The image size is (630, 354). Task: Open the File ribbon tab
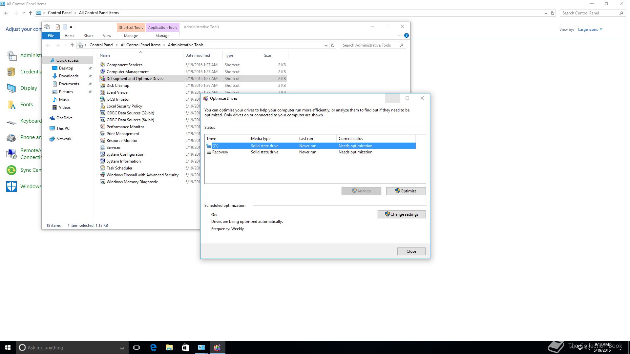[x=51, y=36]
